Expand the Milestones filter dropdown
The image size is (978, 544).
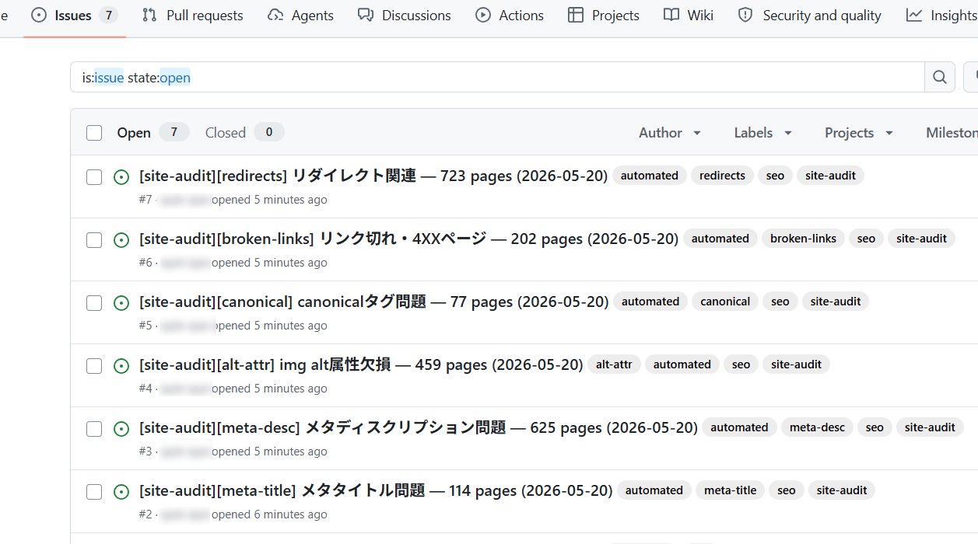click(952, 133)
